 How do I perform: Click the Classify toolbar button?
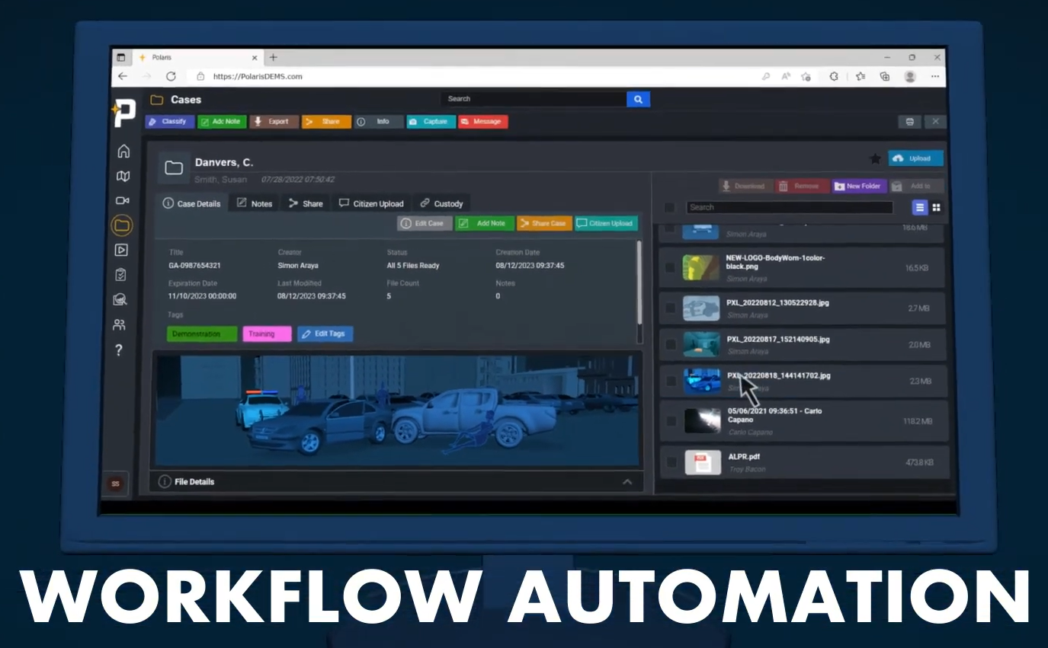(x=170, y=122)
